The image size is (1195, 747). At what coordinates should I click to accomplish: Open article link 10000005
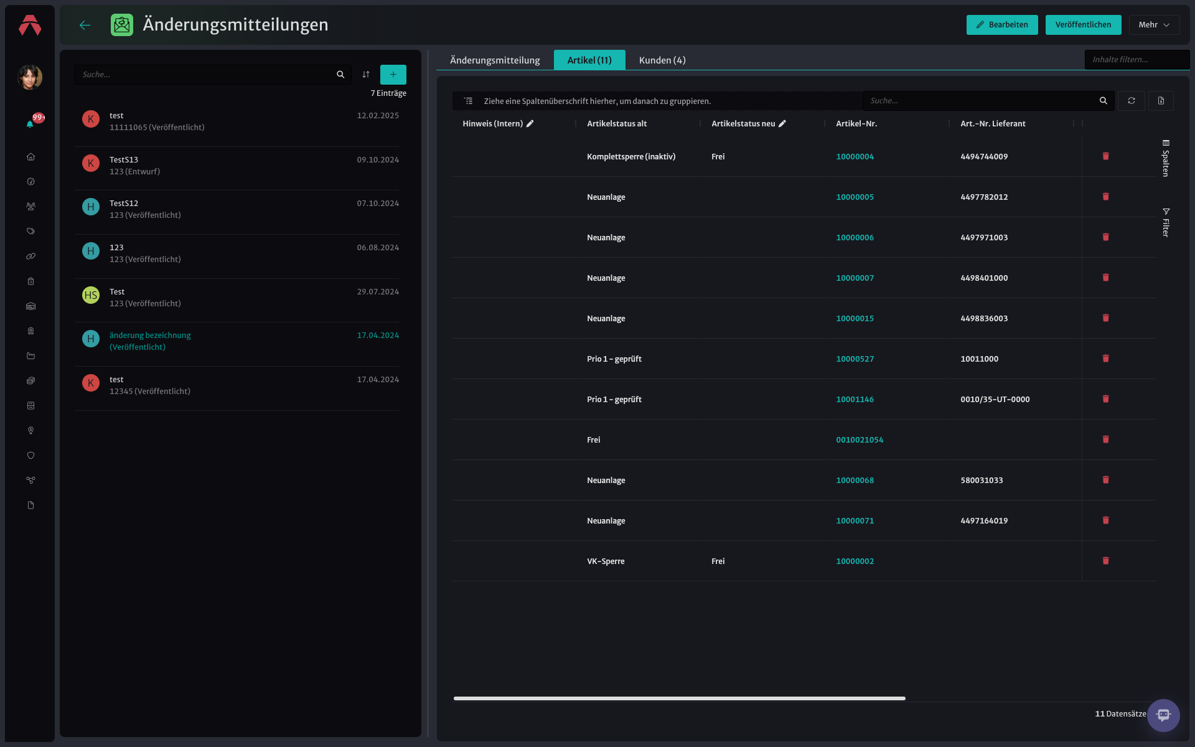click(855, 197)
